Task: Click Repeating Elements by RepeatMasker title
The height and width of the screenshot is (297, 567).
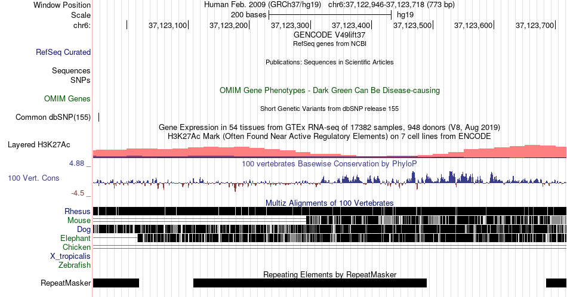Action: 329,274
